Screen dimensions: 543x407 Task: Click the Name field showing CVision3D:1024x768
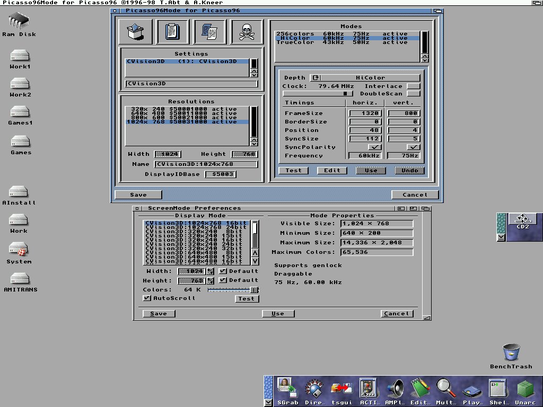[x=206, y=164]
